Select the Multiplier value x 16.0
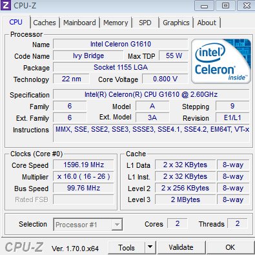 pyautogui.click(x=83, y=176)
